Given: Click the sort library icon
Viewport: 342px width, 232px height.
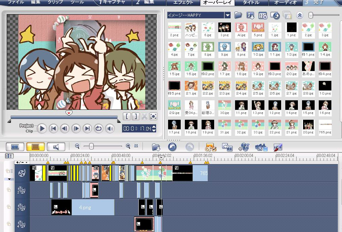Looking at the screenshot, I should (x=250, y=15).
